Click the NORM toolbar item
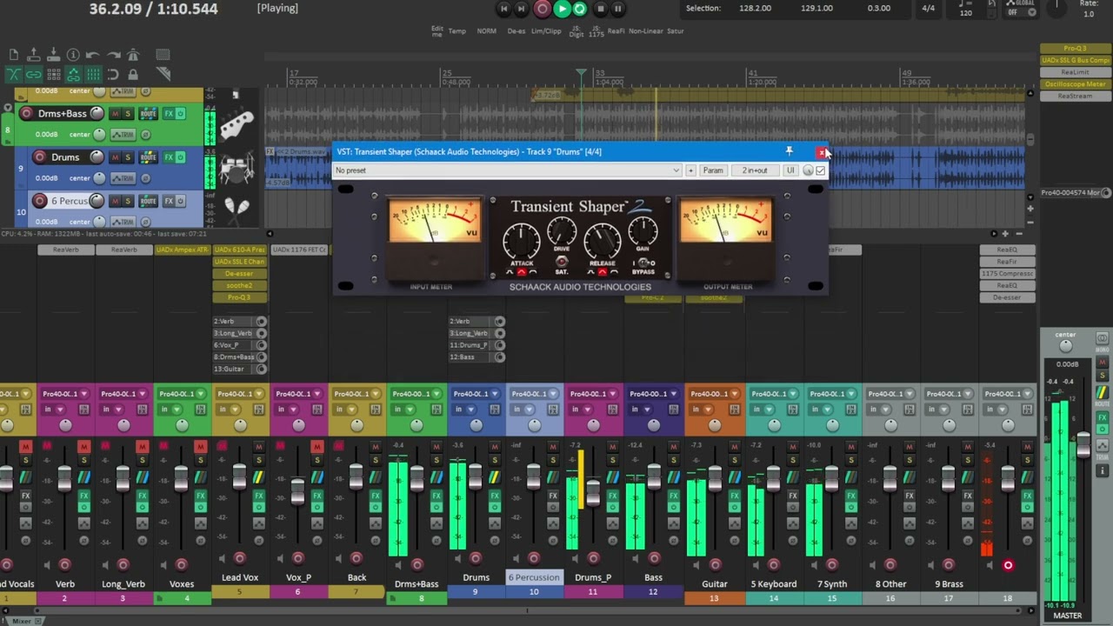 click(x=486, y=31)
